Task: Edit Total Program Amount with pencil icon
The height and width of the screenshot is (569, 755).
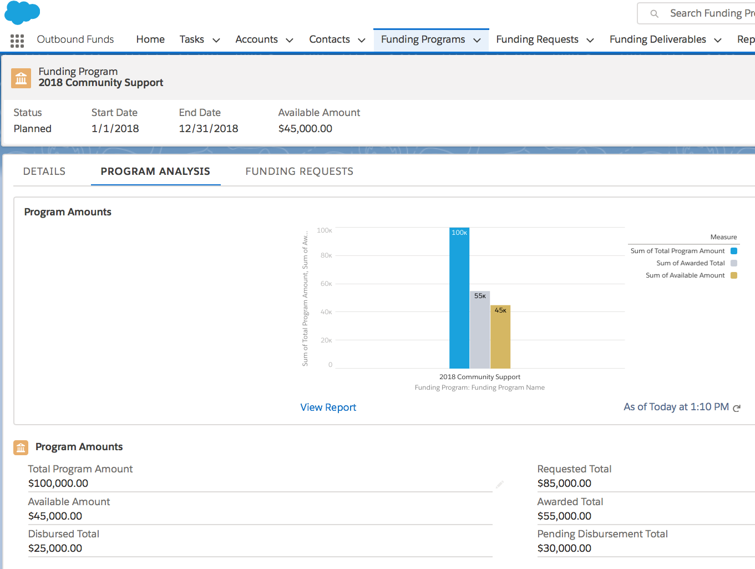Action: coord(500,484)
